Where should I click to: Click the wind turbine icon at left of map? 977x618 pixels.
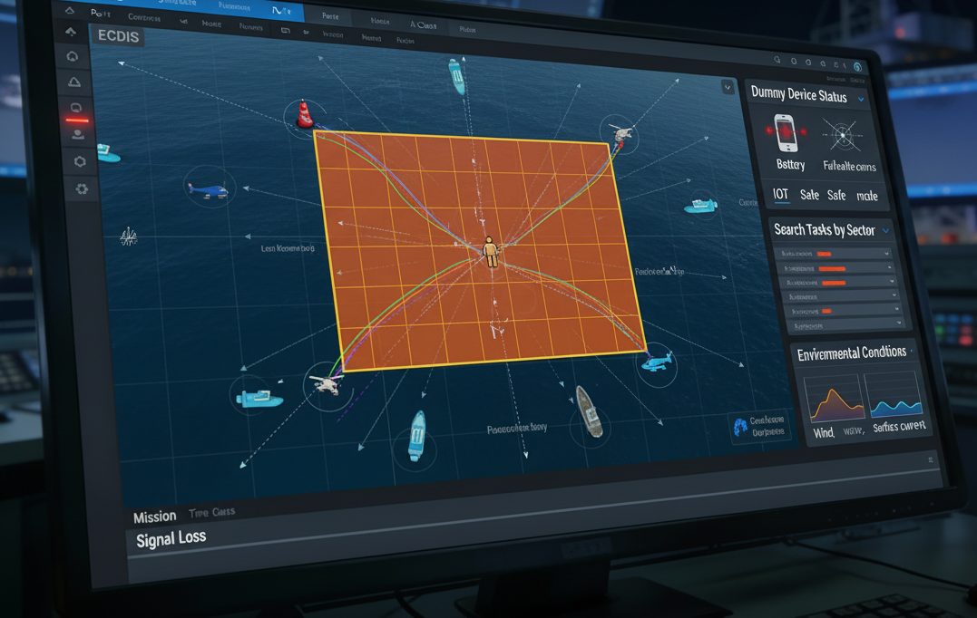coord(129,237)
